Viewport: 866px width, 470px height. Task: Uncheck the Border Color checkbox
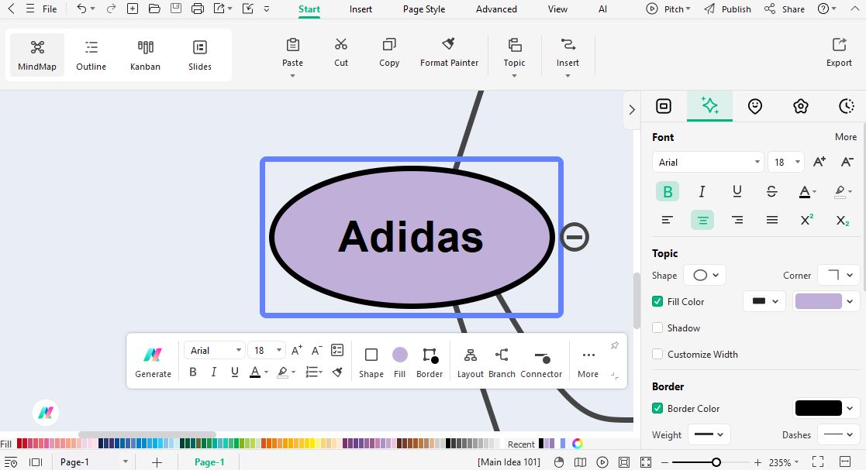(x=657, y=408)
